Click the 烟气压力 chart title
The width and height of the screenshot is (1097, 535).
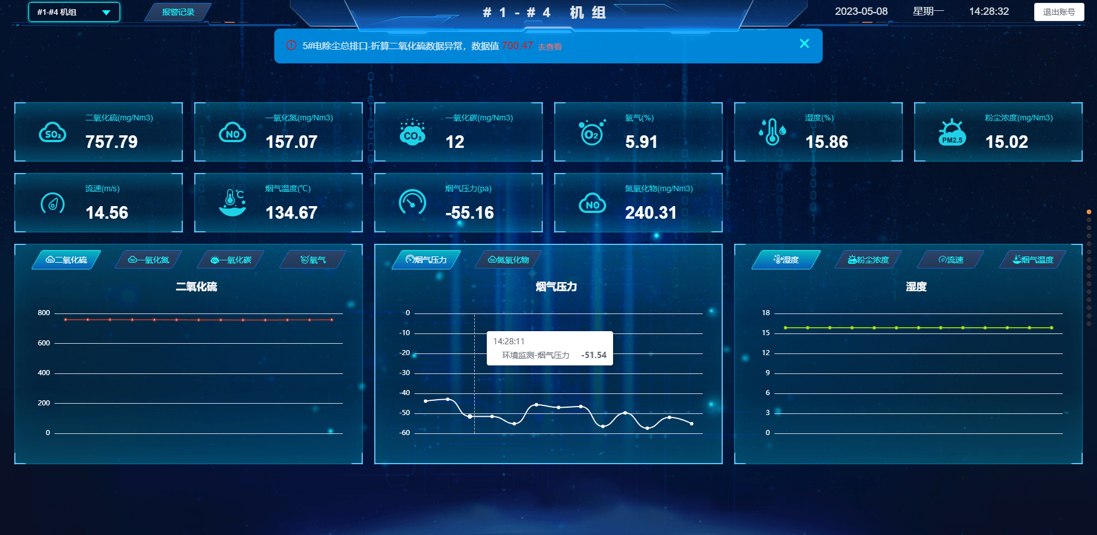tap(556, 287)
